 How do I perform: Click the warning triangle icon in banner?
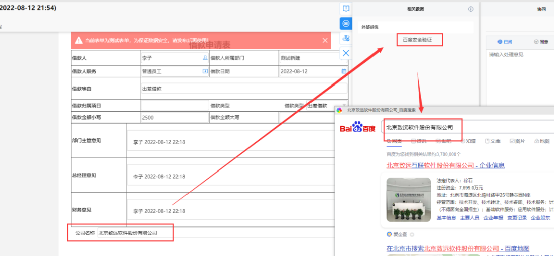(x=79, y=41)
